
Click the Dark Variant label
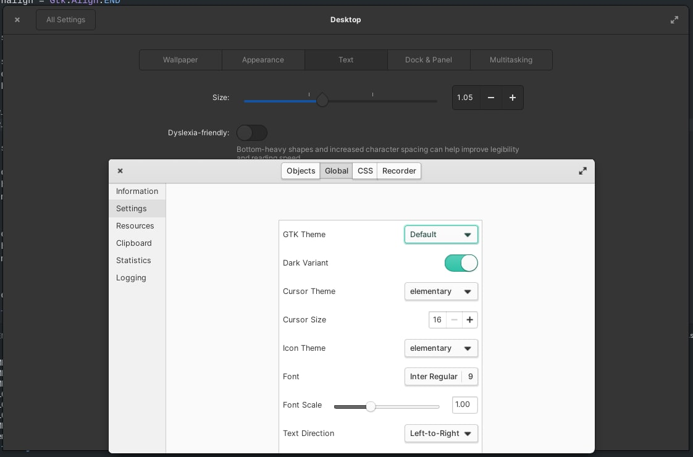click(305, 263)
